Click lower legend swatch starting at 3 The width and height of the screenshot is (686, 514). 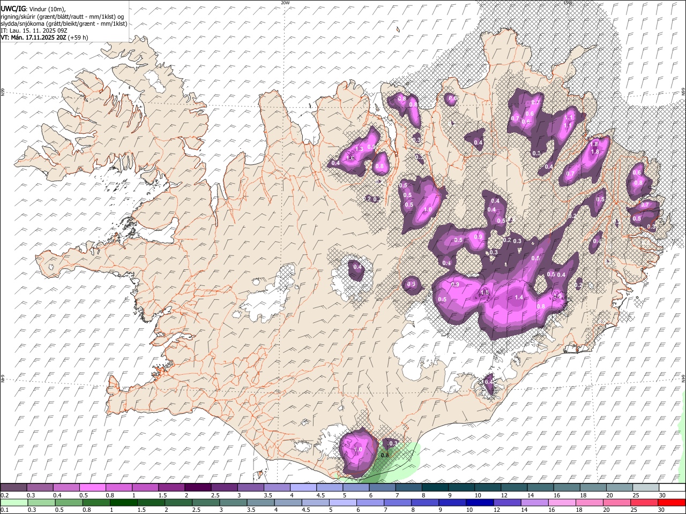click(233, 502)
